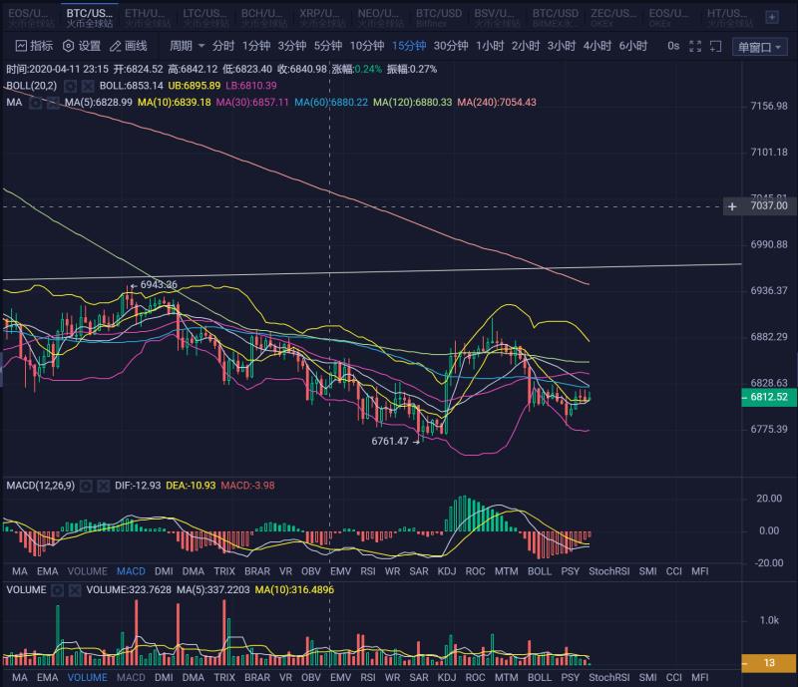Image resolution: width=798 pixels, height=687 pixels.
Task: Select the 2小时 interval
Action: (x=526, y=46)
